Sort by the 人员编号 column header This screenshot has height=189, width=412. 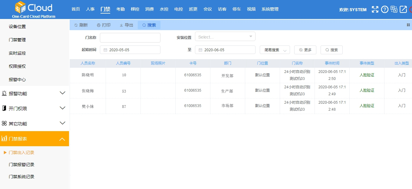(x=123, y=63)
